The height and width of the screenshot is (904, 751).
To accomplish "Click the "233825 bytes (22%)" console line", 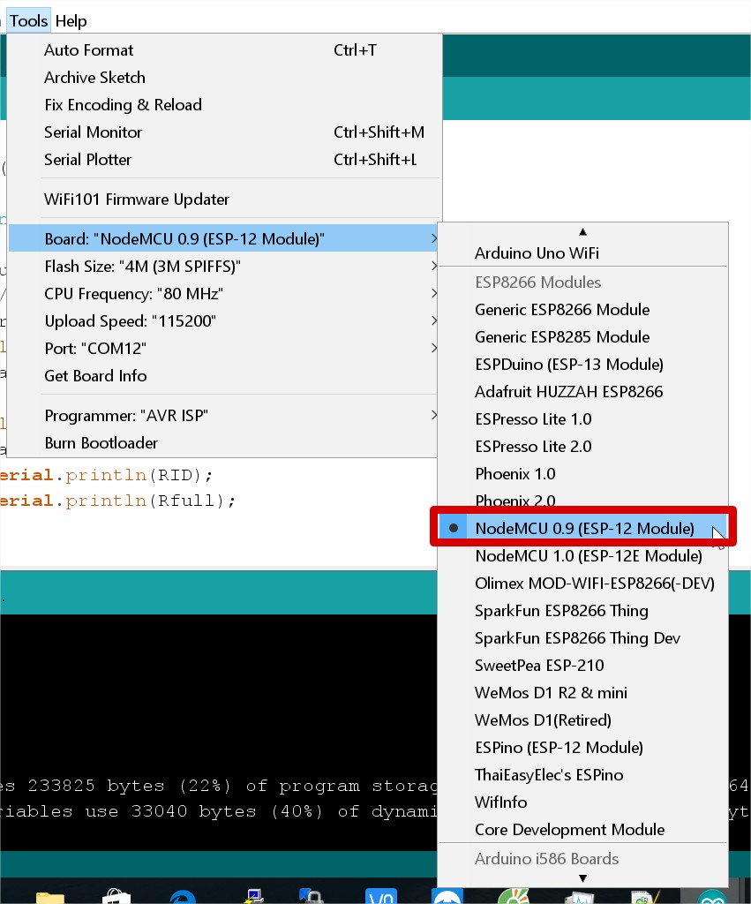I will (219, 786).
